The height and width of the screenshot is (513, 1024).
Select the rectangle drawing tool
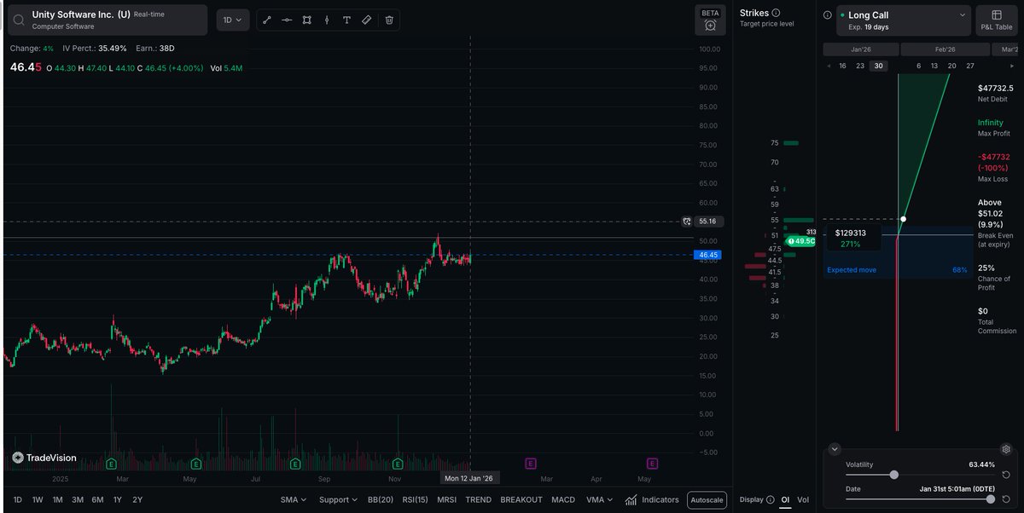306,20
